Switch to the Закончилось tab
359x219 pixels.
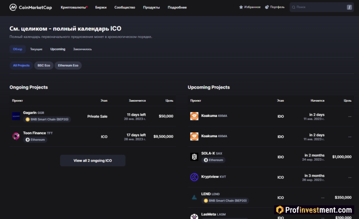[82, 49]
